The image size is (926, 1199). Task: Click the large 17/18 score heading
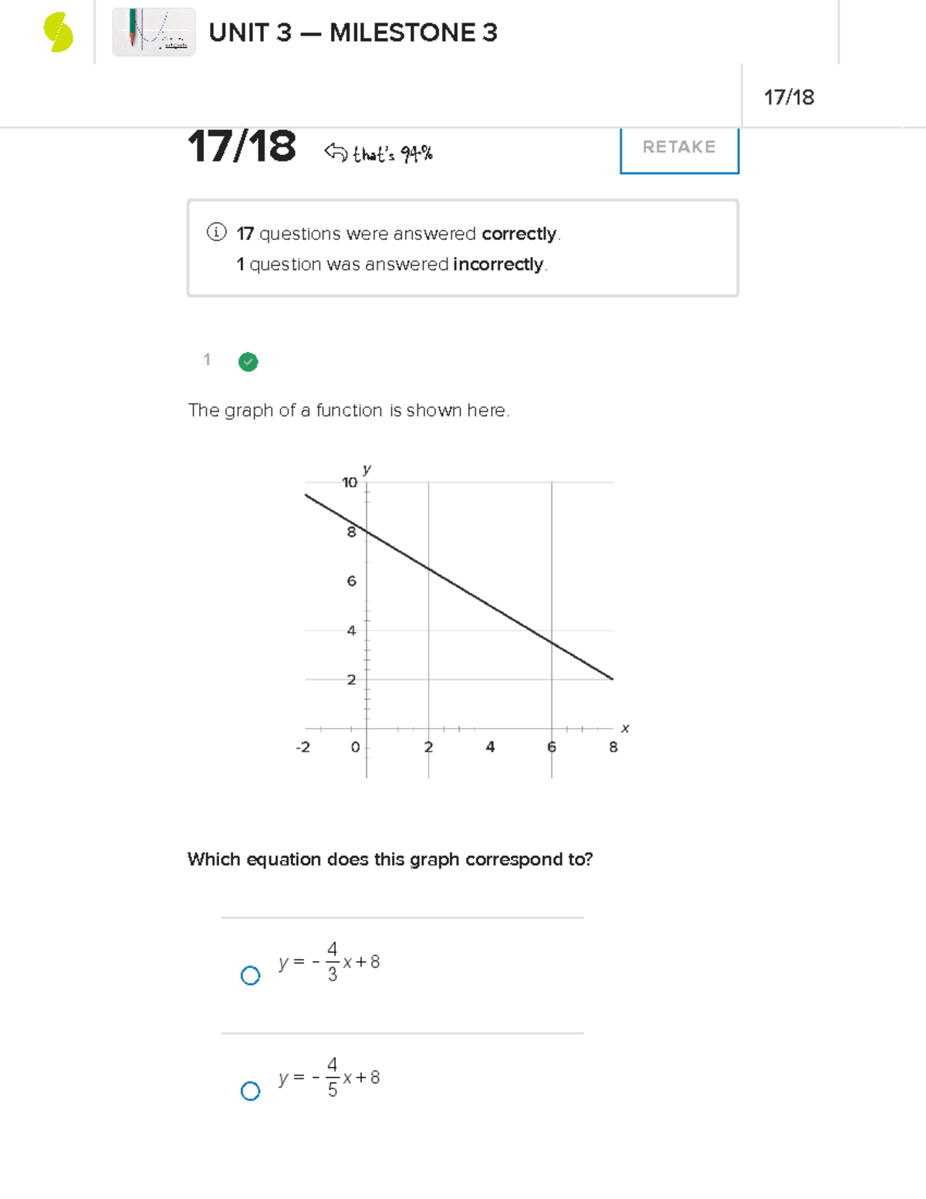click(x=243, y=145)
